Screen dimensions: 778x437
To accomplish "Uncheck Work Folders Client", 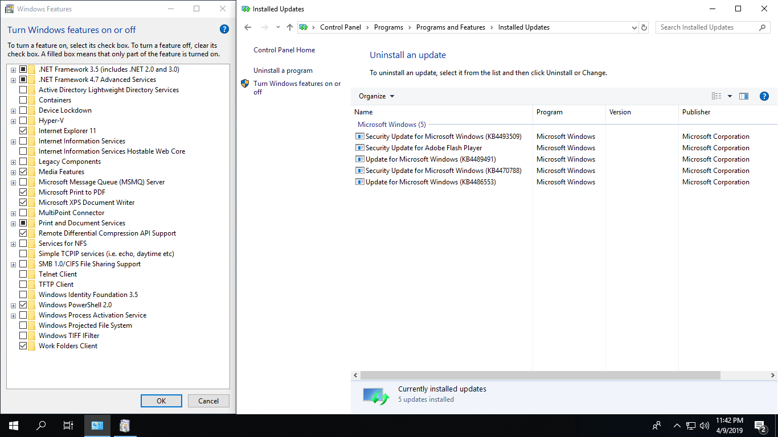I will (23, 346).
